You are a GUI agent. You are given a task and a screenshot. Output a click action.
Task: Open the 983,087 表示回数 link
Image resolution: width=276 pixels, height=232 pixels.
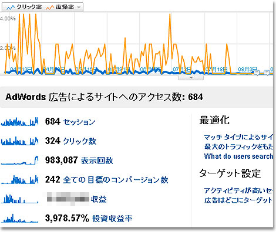coord(97,161)
